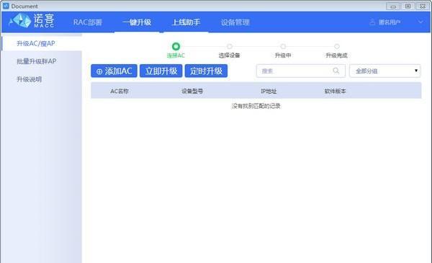This screenshot has width=432, height=263.
Task: Open 升级说明 in sidebar
Action: click(x=30, y=79)
